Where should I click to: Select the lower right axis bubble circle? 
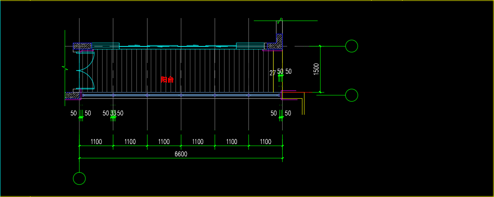351,95
